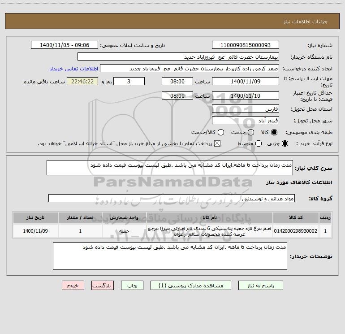Open اطلاعات تماس خریدار link

tap(74, 69)
